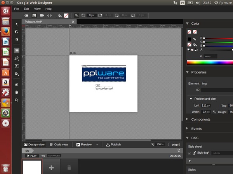Image resolution: width=233 pixels, height=174 pixels.
Task: Delete keyframe with trash icon
Action: pos(69,168)
